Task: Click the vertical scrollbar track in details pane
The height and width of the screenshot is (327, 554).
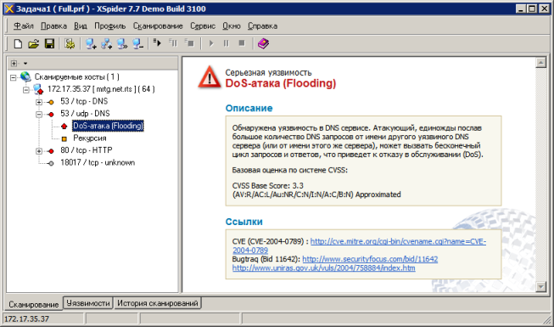Action: pyautogui.click(x=541, y=174)
